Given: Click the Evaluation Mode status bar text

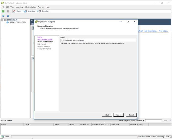Looking at the screenshot, I should point(151,137).
